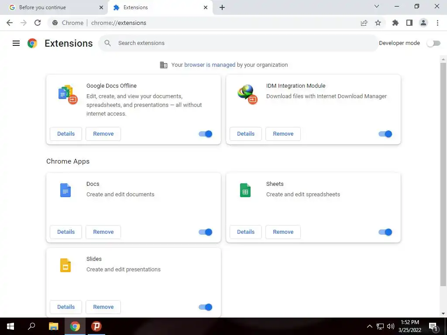Click the Chrome Apps section heading
The width and height of the screenshot is (447, 335).
(68, 161)
